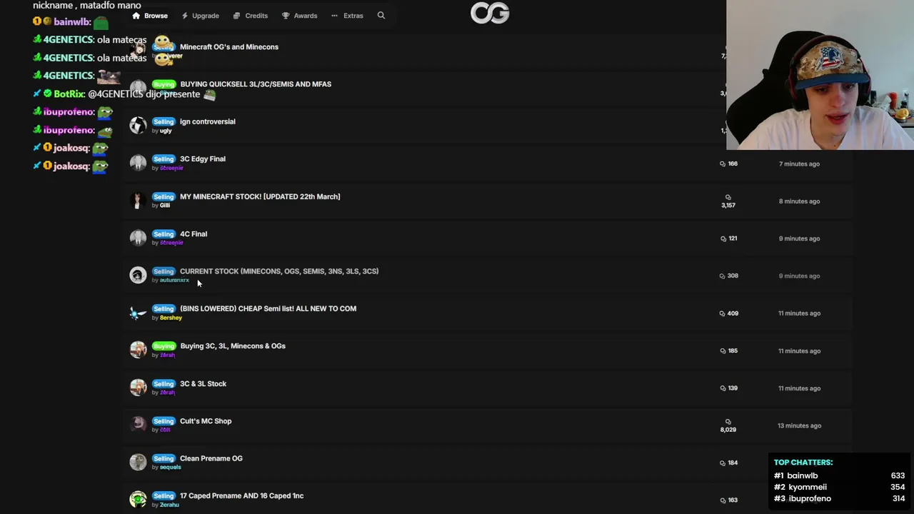Expand the Extras menu

347,16
